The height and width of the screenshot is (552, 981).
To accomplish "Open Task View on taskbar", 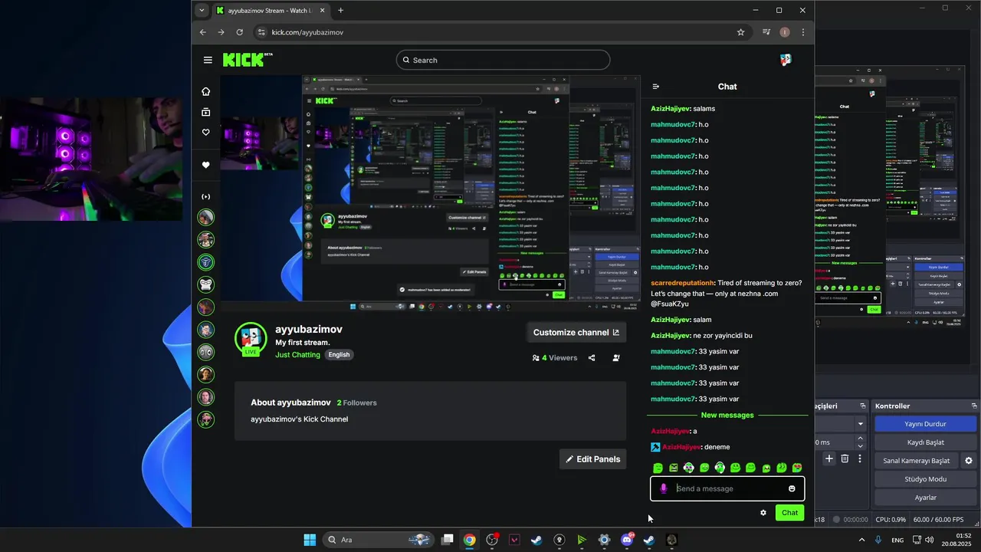I will click(x=448, y=540).
